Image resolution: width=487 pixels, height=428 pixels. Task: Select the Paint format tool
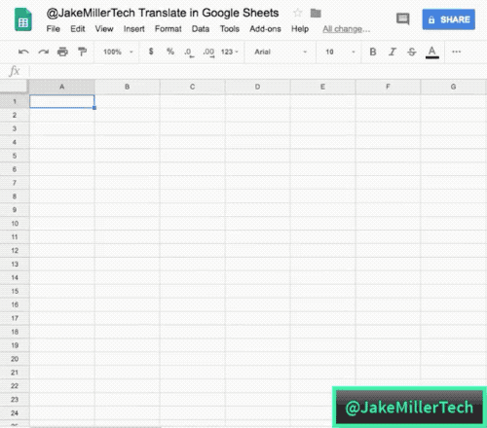(x=83, y=52)
